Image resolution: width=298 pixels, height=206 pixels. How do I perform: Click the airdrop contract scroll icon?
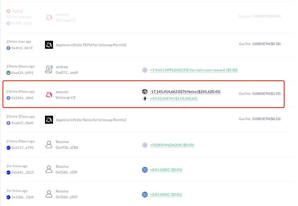(49, 69)
